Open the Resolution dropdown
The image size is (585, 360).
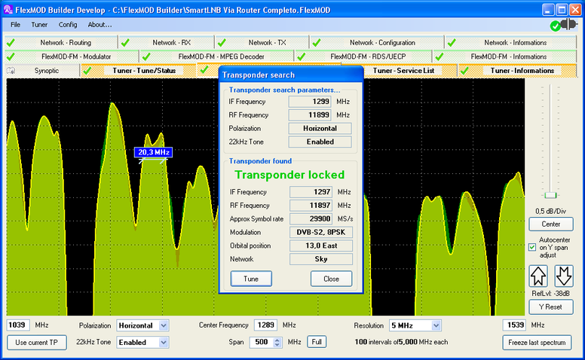(x=436, y=325)
